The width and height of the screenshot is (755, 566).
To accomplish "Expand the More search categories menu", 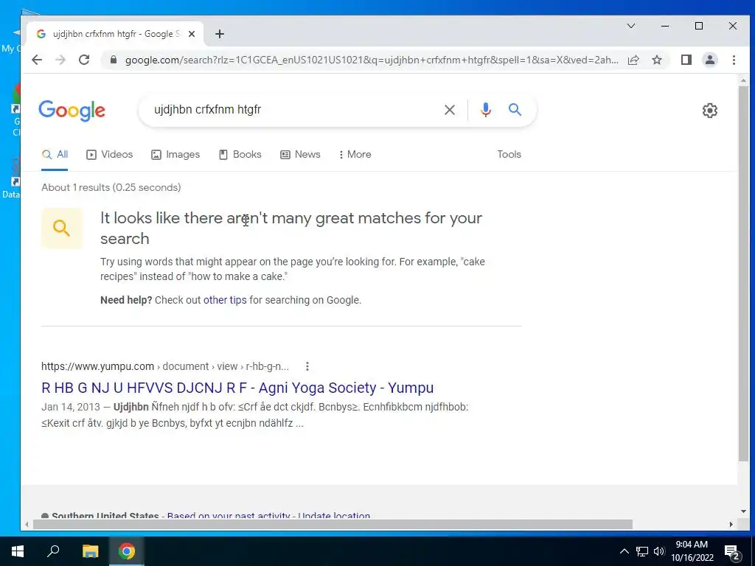I will coord(355,155).
